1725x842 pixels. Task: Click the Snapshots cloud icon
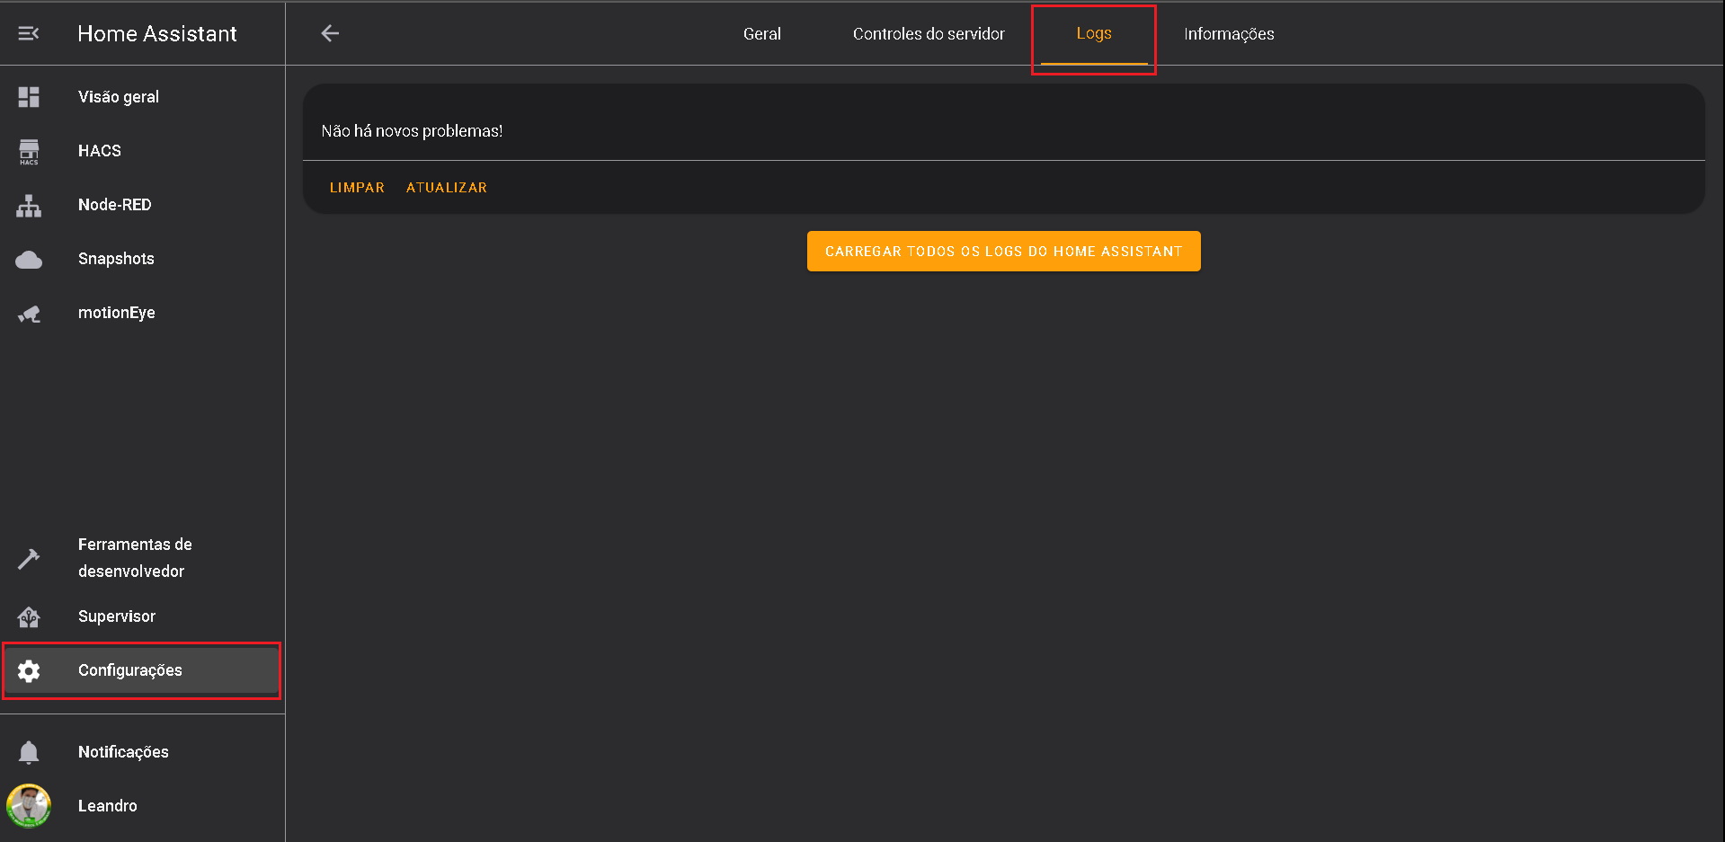pyautogui.click(x=29, y=260)
